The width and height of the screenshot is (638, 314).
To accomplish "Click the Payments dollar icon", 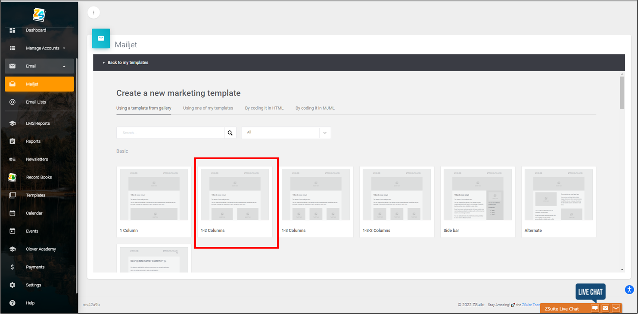I will 12,267.
